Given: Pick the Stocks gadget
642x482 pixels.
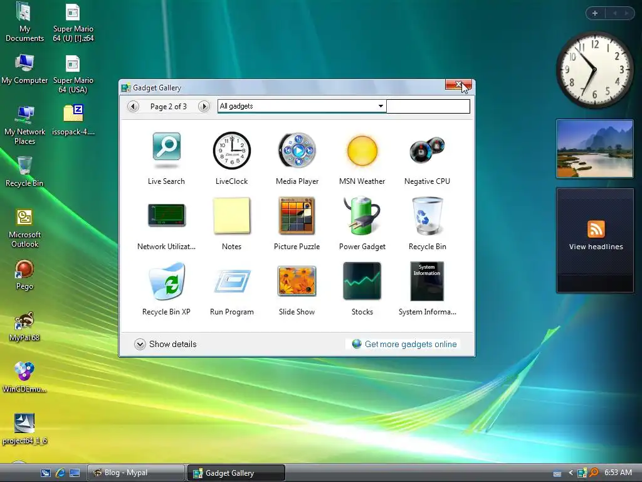Looking at the screenshot, I should click(362, 289).
